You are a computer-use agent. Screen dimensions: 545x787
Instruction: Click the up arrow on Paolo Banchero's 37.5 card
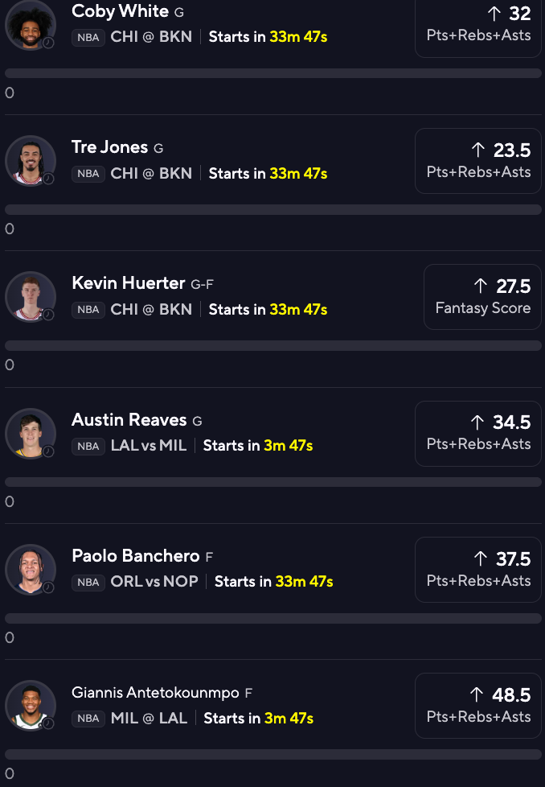(x=481, y=558)
